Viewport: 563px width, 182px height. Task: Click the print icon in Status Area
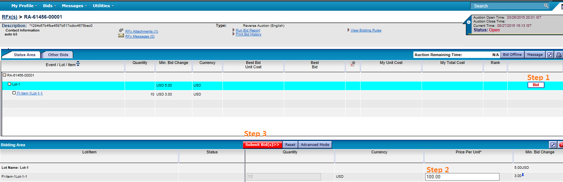(559, 55)
